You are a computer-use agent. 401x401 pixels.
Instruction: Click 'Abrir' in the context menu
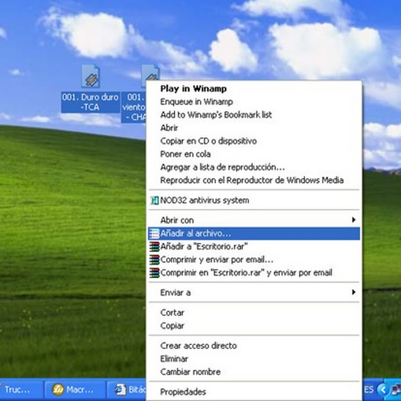(x=254, y=128)
